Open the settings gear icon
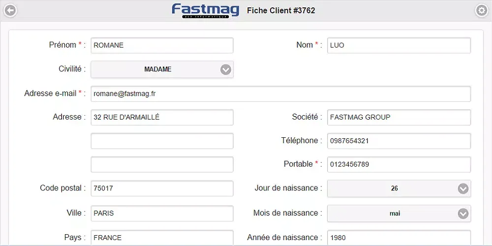 [x=481, y=10]
